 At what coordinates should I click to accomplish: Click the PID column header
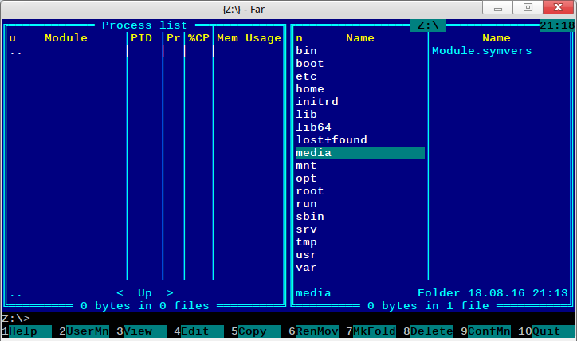click(x=141, y=38)
